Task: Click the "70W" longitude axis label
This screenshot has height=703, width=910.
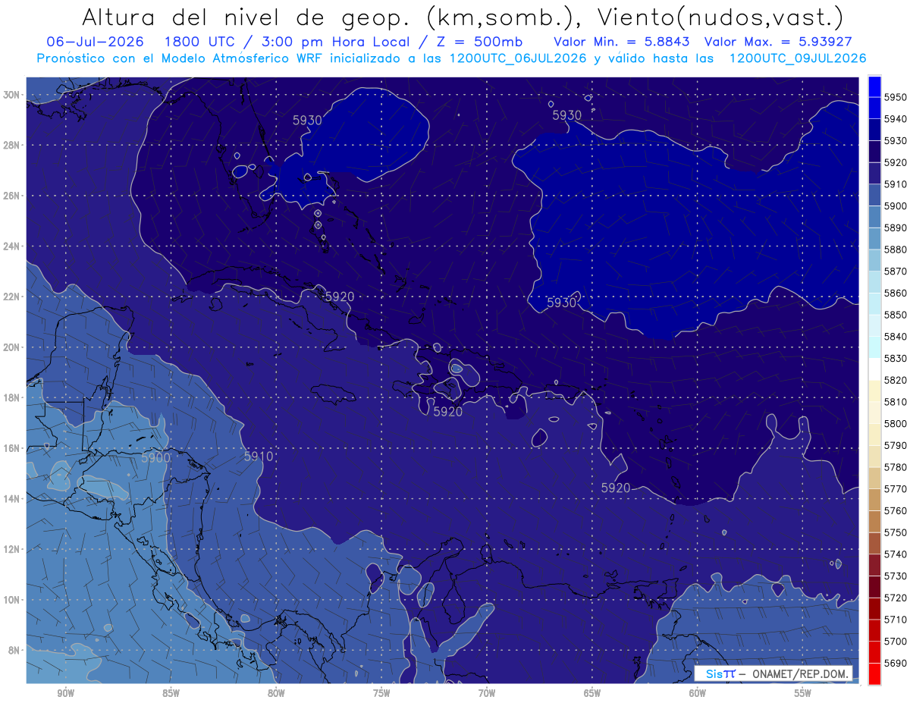Action: pyautogui.click(x=487, y=694)
